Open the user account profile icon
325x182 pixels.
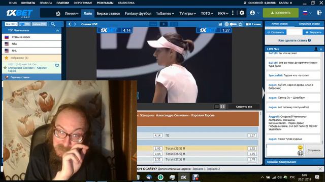click(x=252, y=13)
